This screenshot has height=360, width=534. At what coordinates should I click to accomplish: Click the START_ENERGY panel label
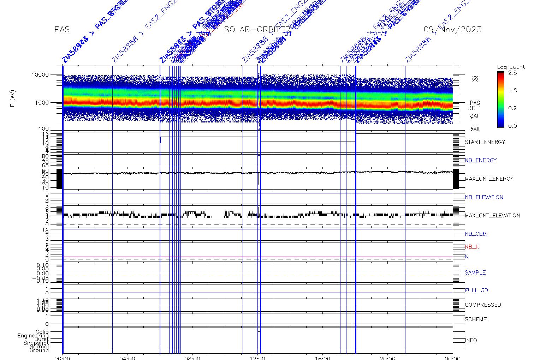[485, 142]
